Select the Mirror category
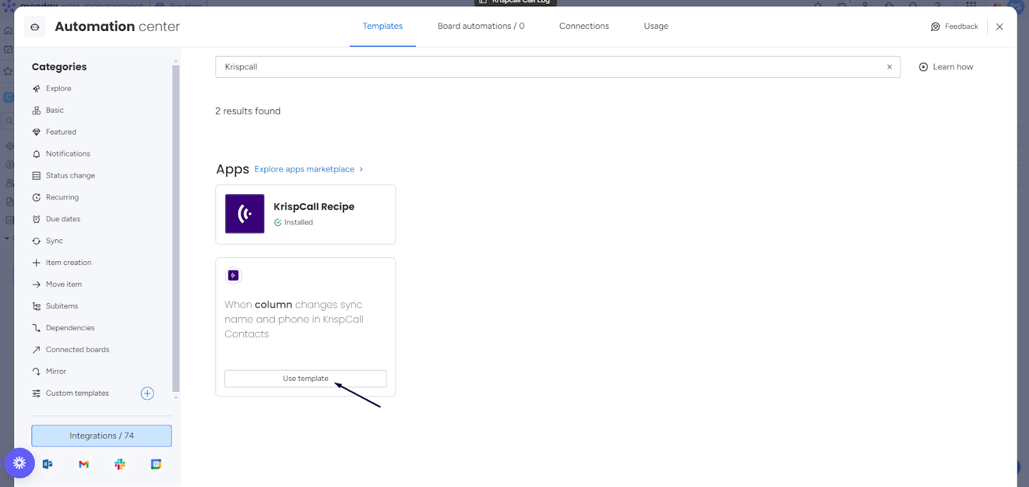This screenshot has height=487, width=1029. 50,372
